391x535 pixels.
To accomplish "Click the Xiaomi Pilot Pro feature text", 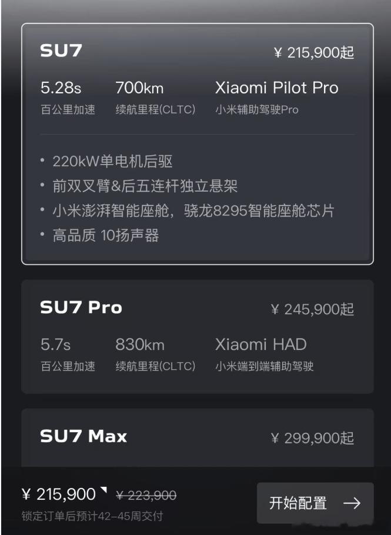I will [x=276, y=88].
